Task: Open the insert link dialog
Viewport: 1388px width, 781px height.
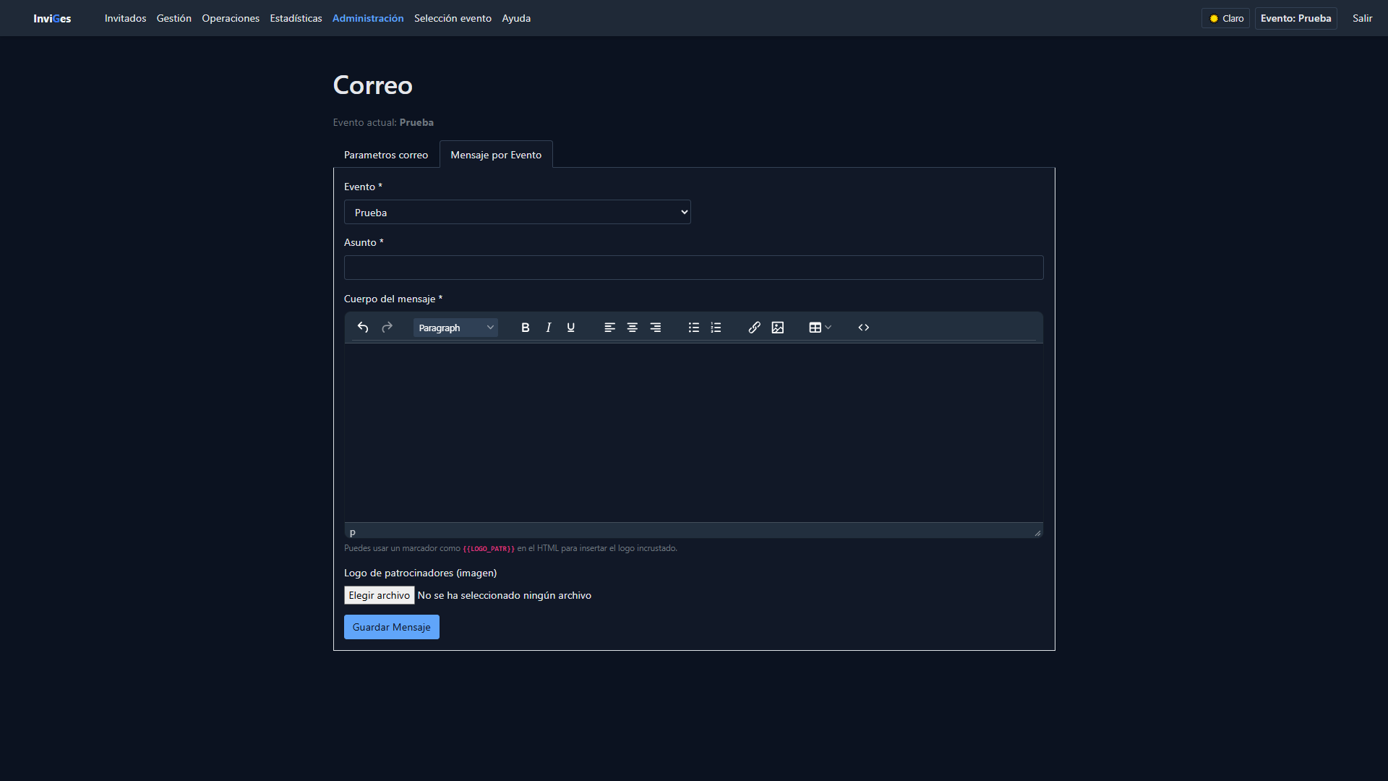Action: 754,328
